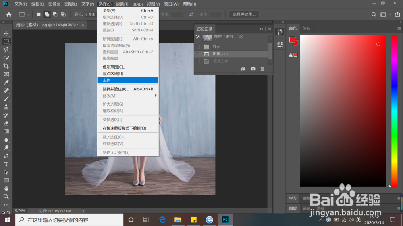Expand History panel double-arrow button

point(262,29)
